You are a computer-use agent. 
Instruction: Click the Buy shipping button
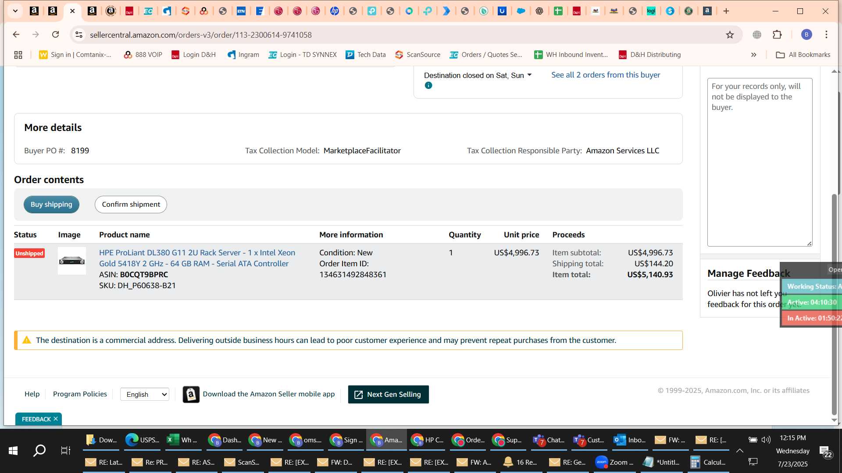point(51,205)
